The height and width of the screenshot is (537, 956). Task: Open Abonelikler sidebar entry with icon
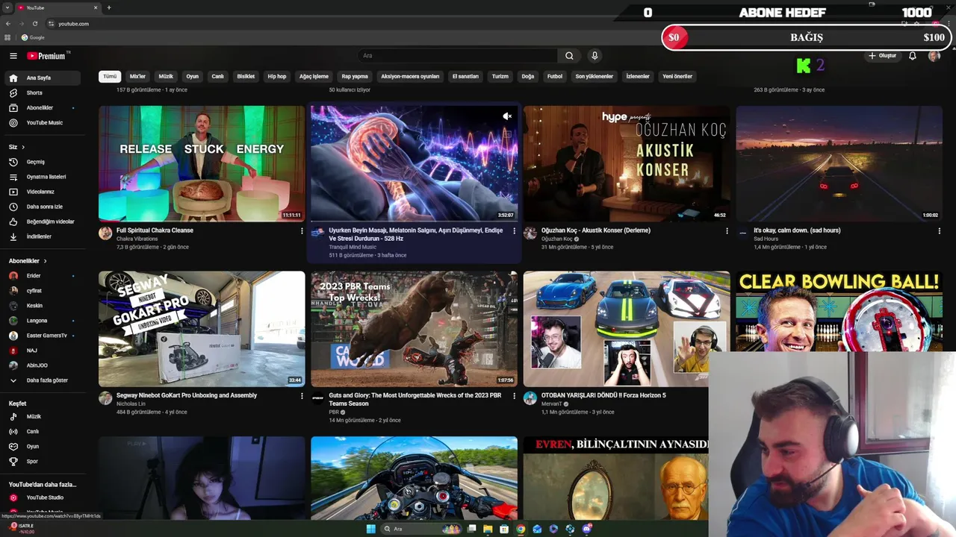[43, 107]
